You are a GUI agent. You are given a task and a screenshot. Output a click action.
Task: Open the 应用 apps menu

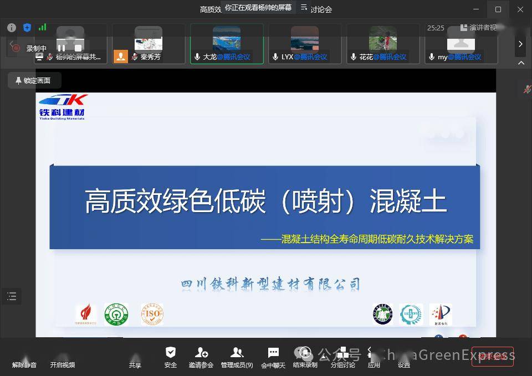point(374,358)
